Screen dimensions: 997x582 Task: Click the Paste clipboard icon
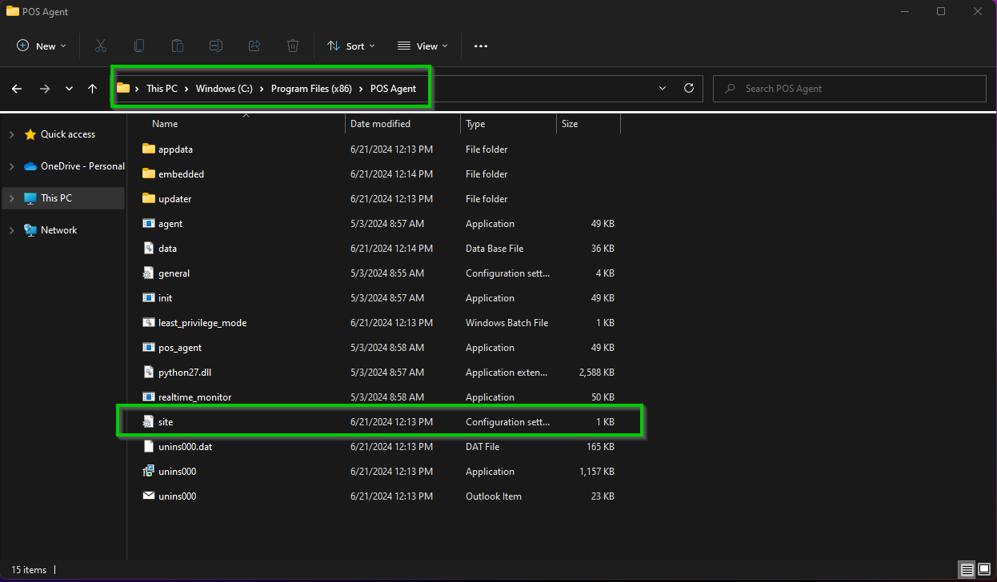[x=178, y=46]
